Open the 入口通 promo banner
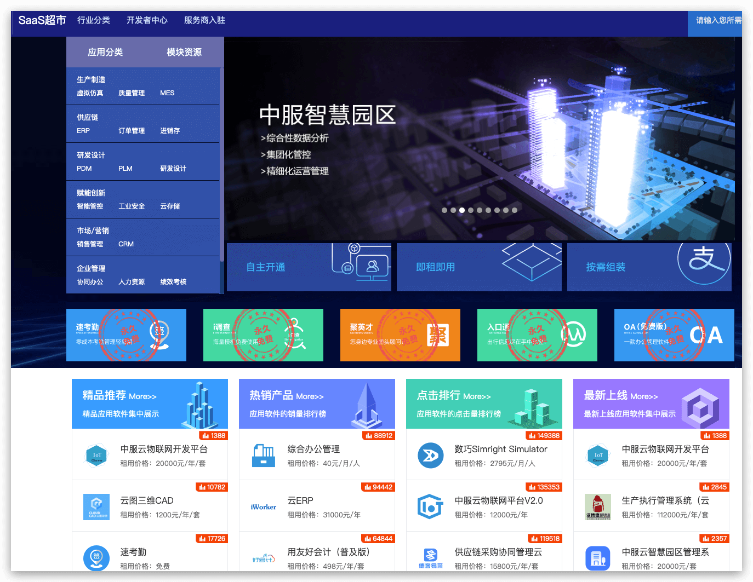The height and width of the screenshot is (582, 753). 537,335
